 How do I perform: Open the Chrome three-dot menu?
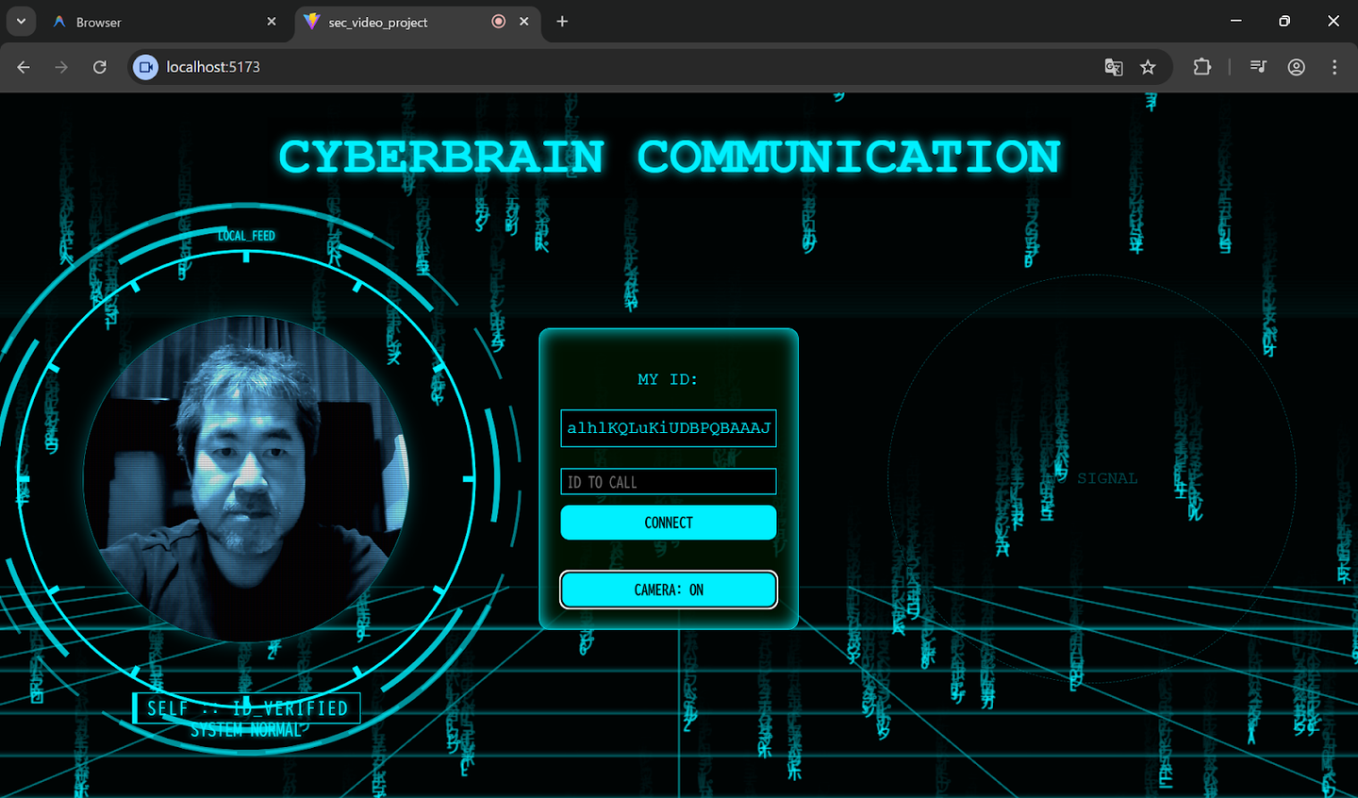(1334, 67)
